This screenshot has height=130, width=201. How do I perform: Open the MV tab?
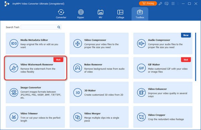pos(100,14)
